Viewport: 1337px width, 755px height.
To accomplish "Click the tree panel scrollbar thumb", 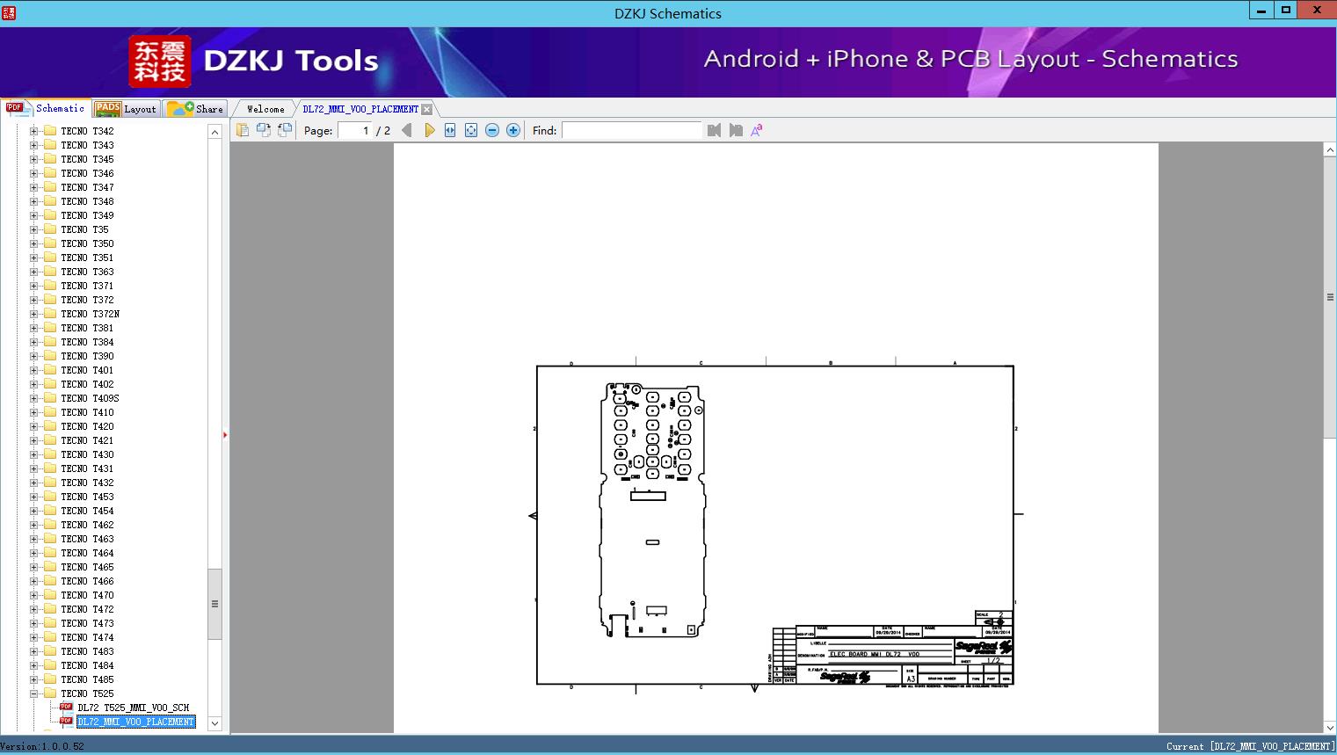I will click(214, 604).
